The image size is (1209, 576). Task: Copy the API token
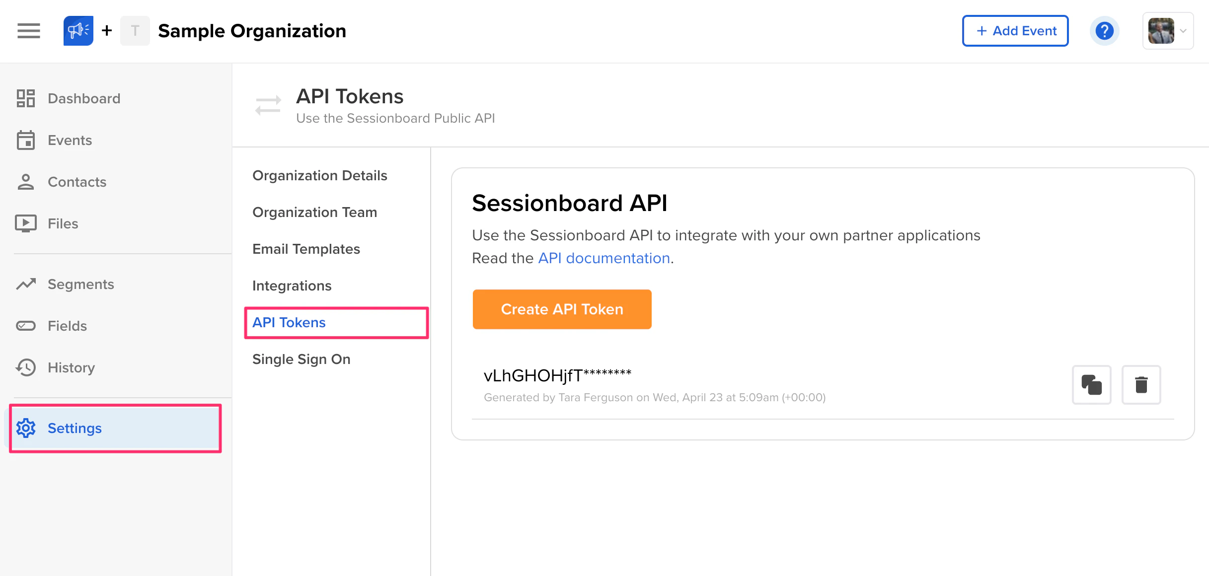(x=1091, y=385)
